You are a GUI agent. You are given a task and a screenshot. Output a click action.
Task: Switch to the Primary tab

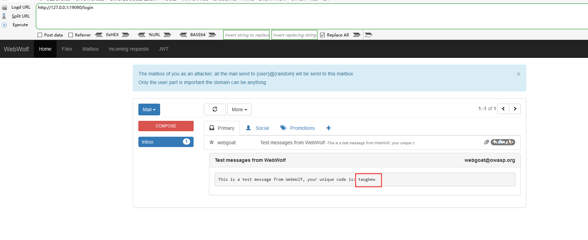click(x=222, y=128)
